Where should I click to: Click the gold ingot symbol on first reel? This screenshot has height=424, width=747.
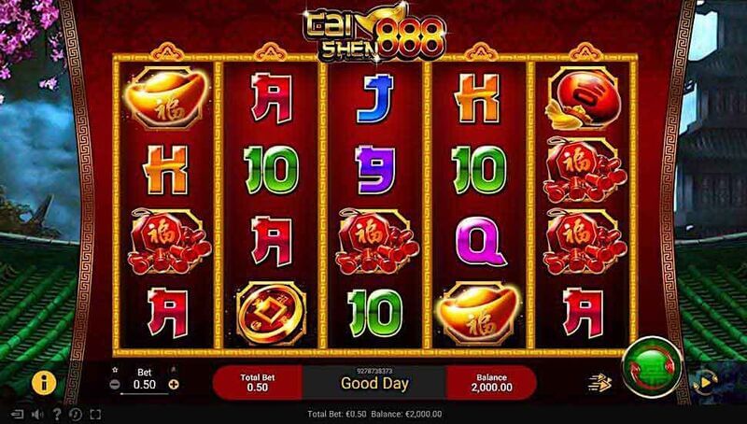pos(166,98)
